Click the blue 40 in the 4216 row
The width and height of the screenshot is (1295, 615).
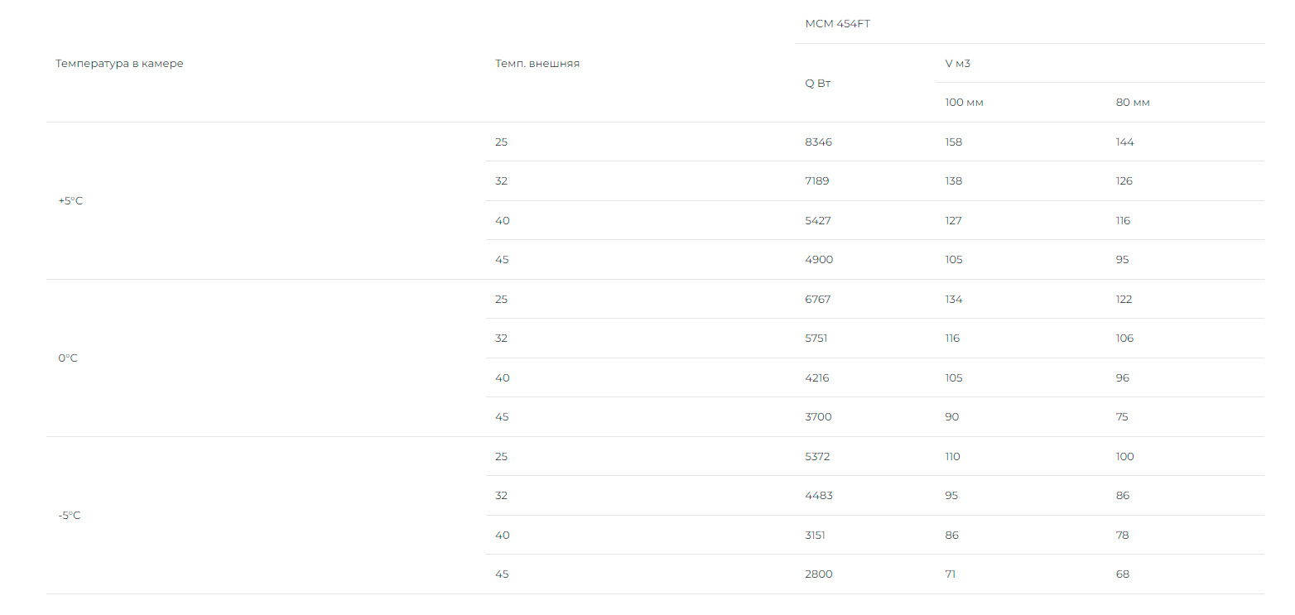pos(502,378)
